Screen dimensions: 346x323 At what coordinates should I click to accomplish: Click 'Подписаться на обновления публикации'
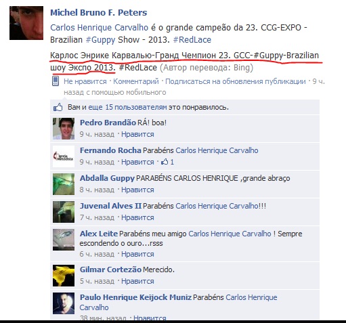pyautogui.click(x=236, y=81)
